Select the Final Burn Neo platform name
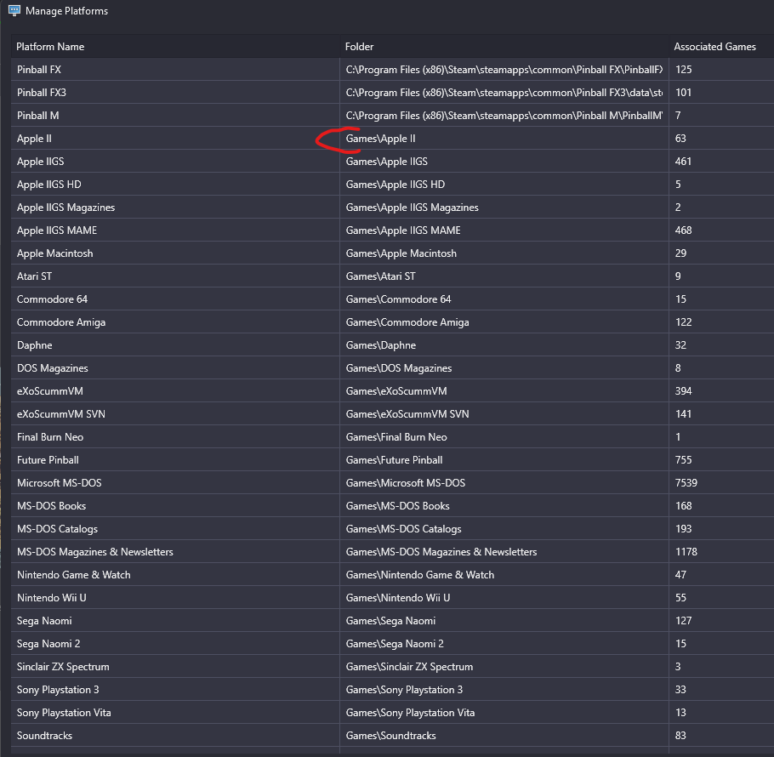Image resolution: width=774 pixels, height=757 pixels. tap(50, 436)
